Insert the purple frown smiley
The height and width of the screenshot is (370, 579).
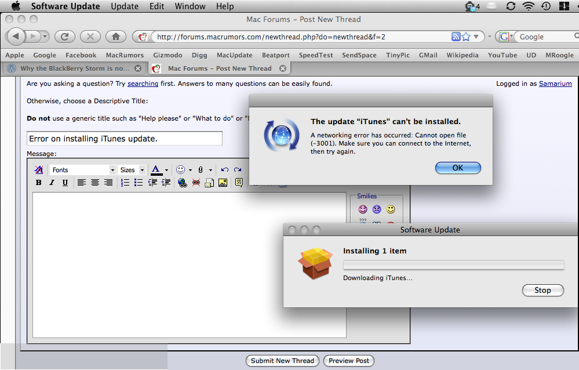(377, 209)
